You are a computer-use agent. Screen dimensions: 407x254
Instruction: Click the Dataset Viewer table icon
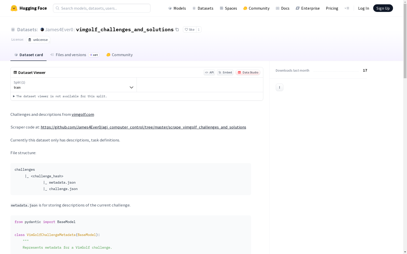(15, 72)
